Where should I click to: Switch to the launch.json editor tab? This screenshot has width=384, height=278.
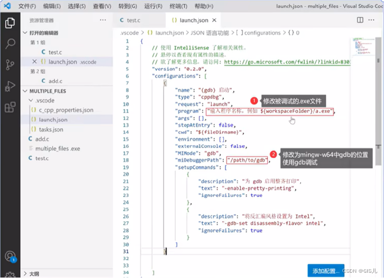coord(193,20)
